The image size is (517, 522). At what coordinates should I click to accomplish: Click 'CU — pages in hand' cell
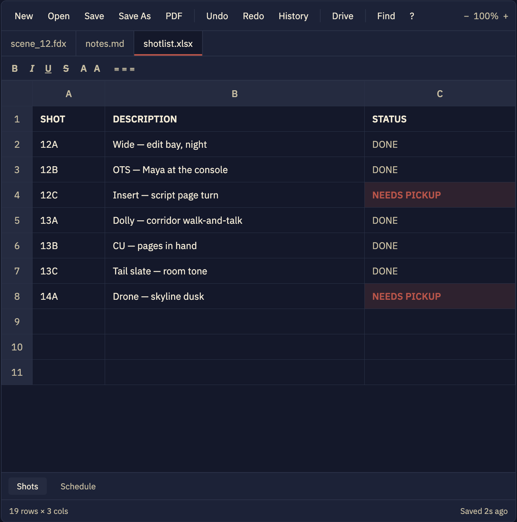pyautogui.click(x=235, y=246)
